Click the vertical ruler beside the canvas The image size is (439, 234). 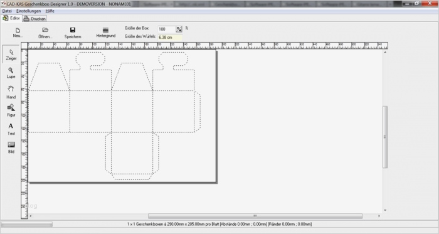coord(24,134)
